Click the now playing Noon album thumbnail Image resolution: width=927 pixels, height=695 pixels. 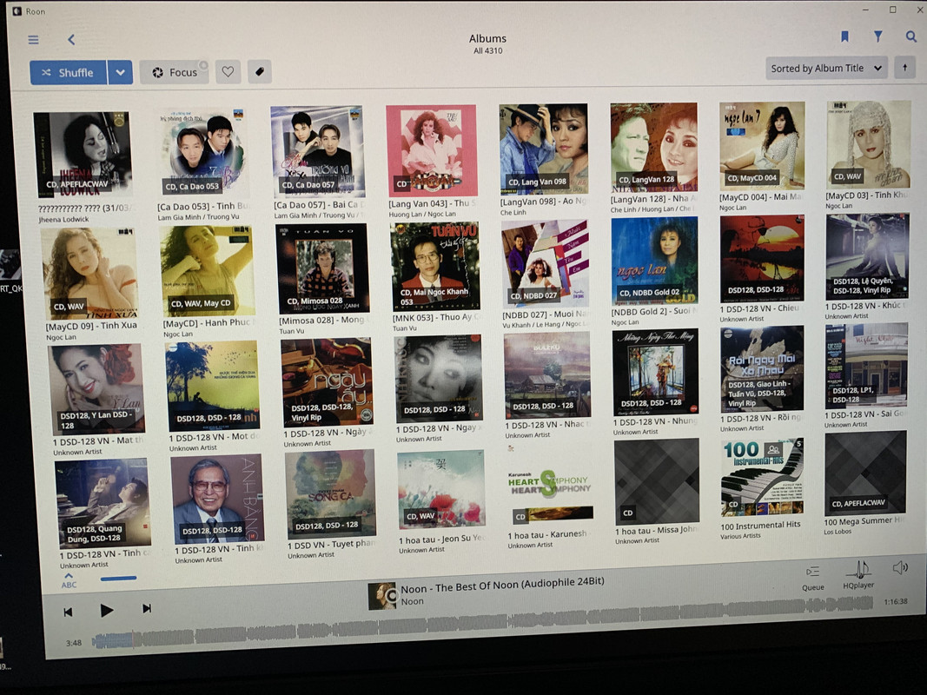click(x=382, y=596)
